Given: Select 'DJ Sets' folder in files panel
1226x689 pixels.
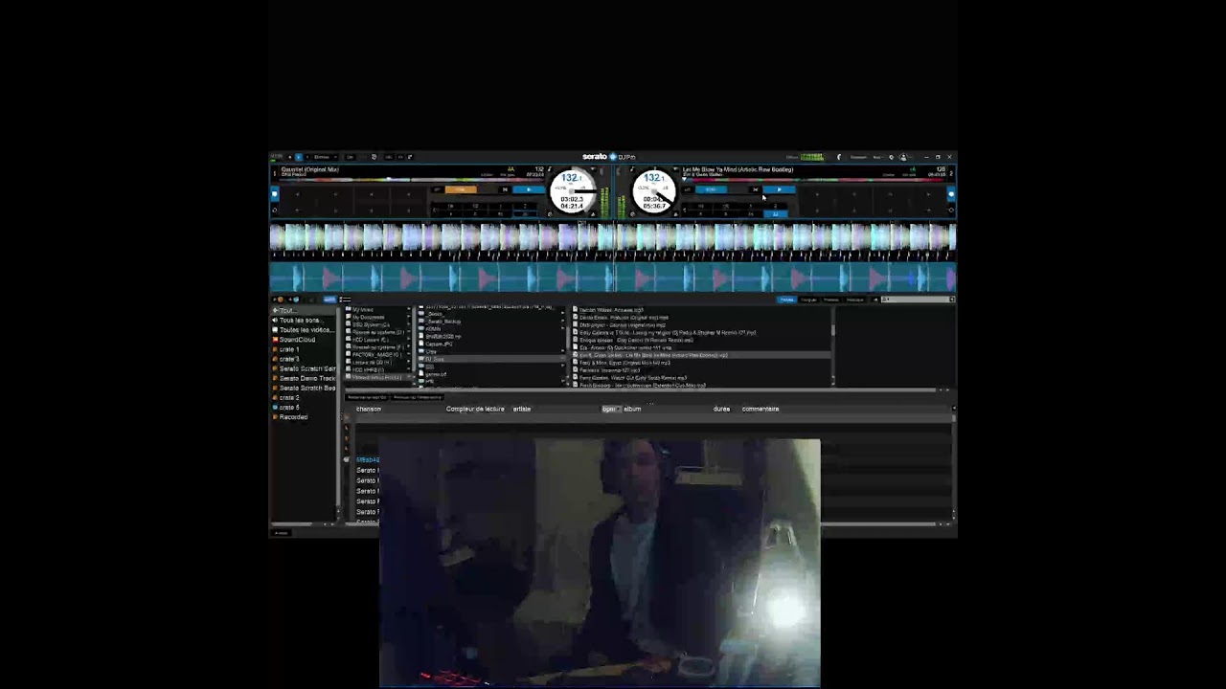Looking at the screenshot, I should point(493,358).
